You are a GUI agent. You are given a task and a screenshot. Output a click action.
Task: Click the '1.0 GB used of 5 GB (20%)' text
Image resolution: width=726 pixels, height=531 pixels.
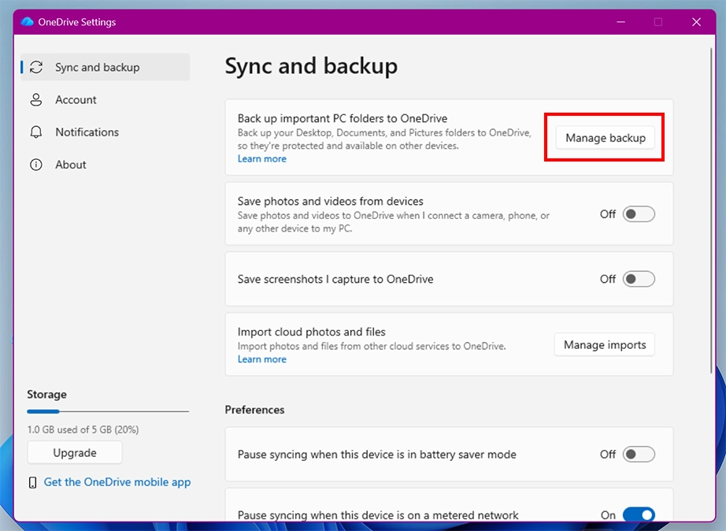83,429
